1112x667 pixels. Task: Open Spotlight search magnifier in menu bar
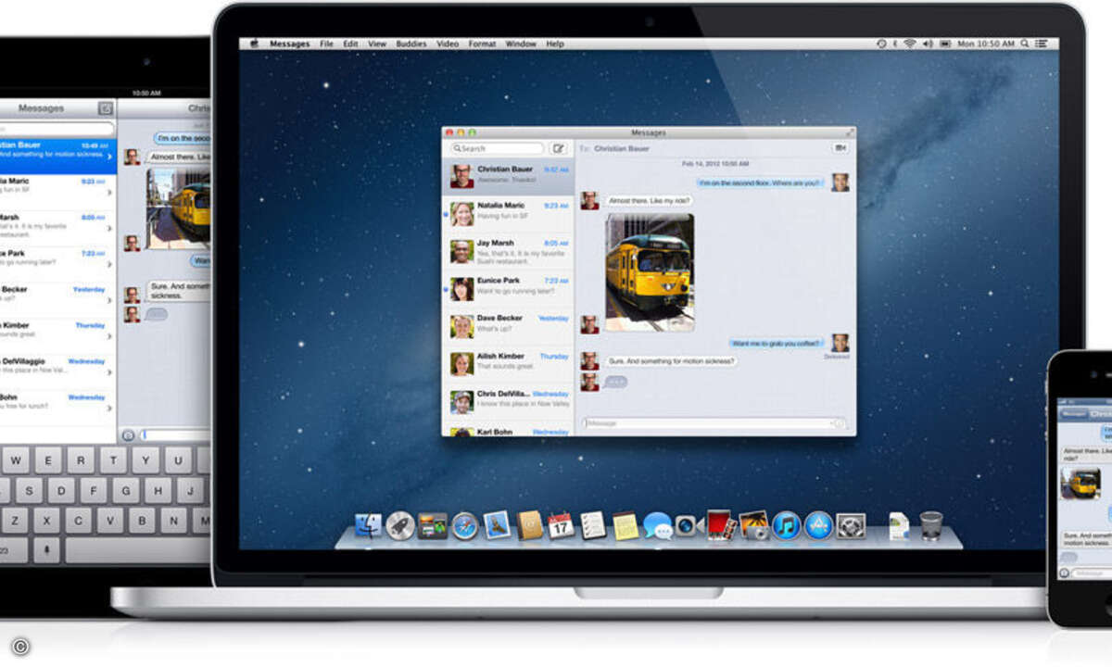click(1025, 44)
